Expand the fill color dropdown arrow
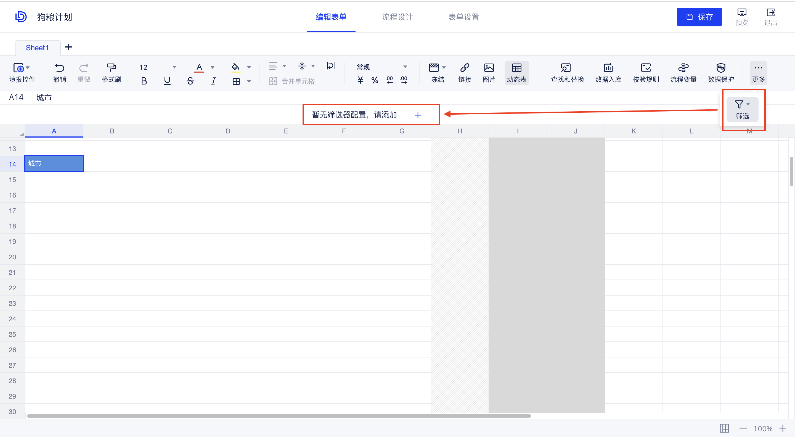The image size is (795, 437). (x=249, y=67)
